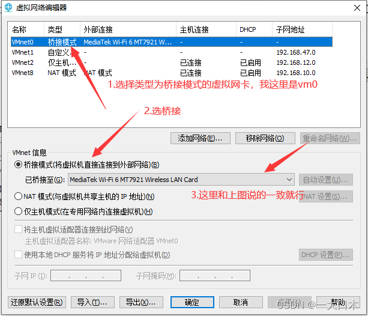The image size is (368, 316).
Task: Click the 主机连接 column header
Action: [x=206, y=29]
